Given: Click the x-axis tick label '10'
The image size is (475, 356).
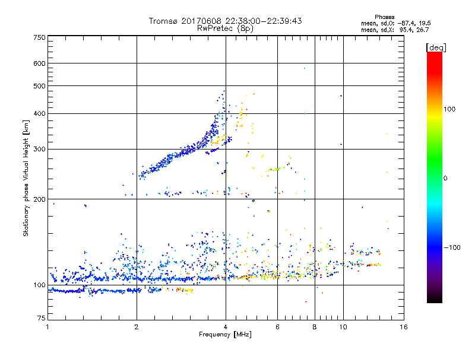Looking at the screenshot, I should [x=343, y=327].
